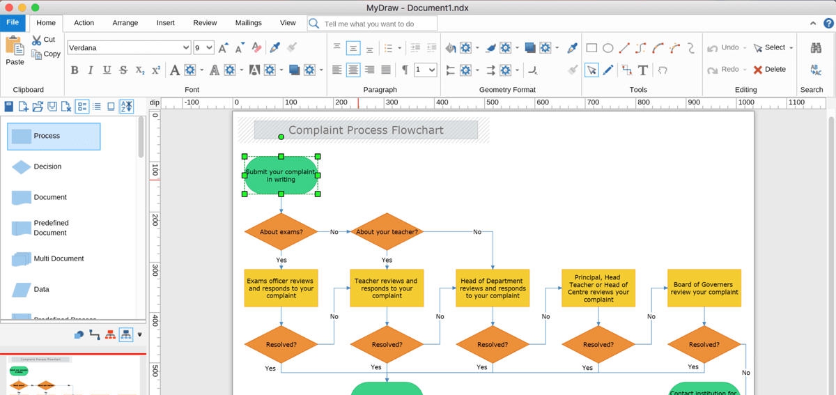Select the Line drawing tool
Viewport: 836px width, 395px height.
(x=624, y=48)
